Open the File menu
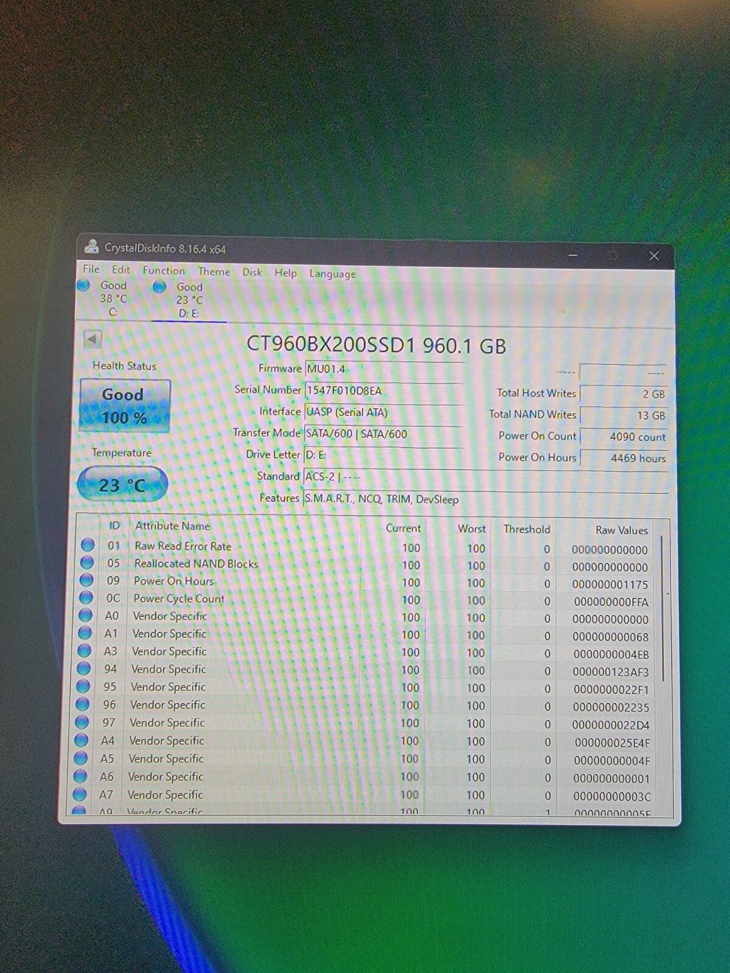The width and height of the screenshot is (730, 973). click(91, 269)
